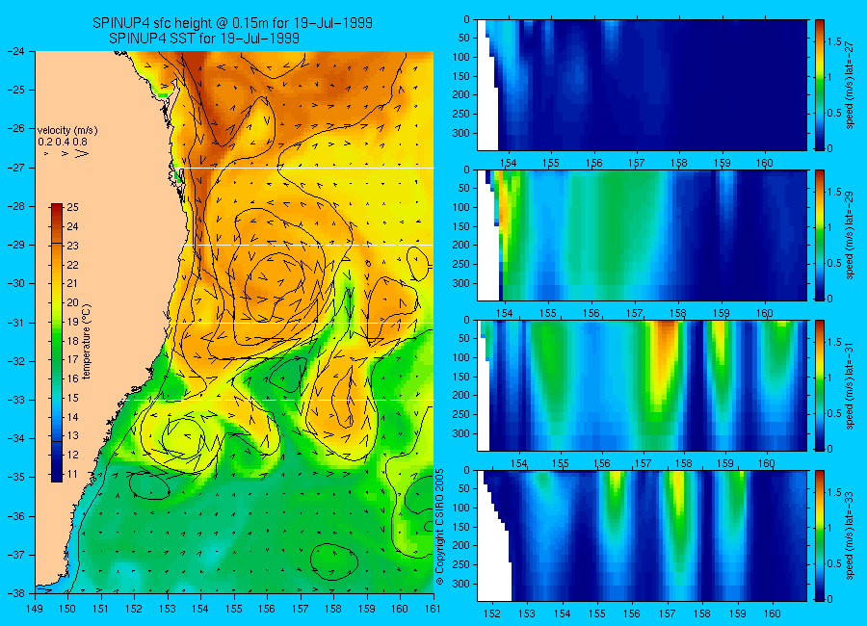
Task: Select the 'speed (m/s) lat=-33' axis label
Action: [850, 535]
